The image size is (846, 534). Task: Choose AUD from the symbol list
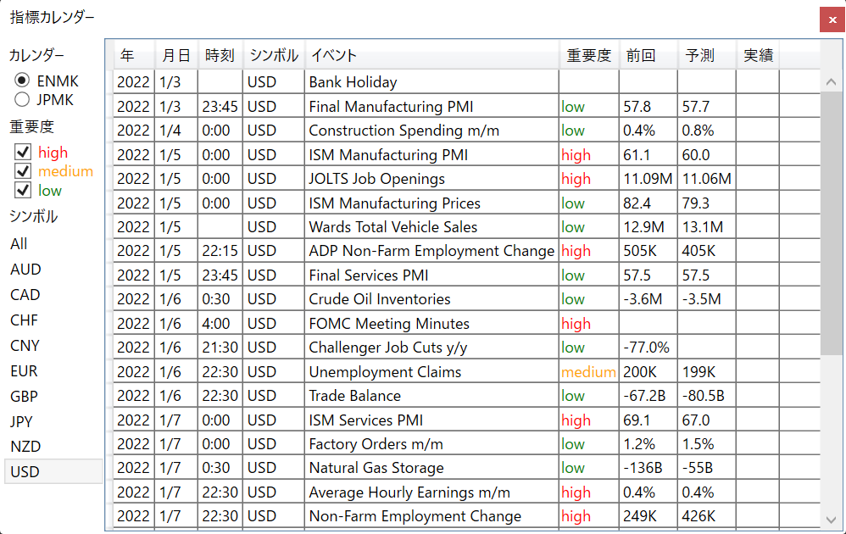[x=25, y=270]
